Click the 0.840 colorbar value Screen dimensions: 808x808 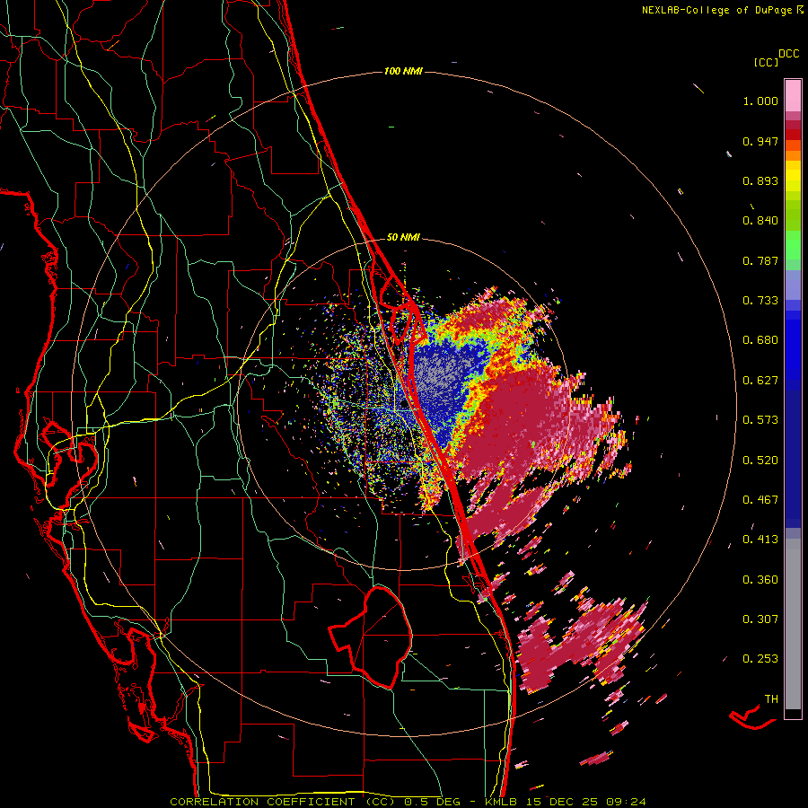click(760, 221)
